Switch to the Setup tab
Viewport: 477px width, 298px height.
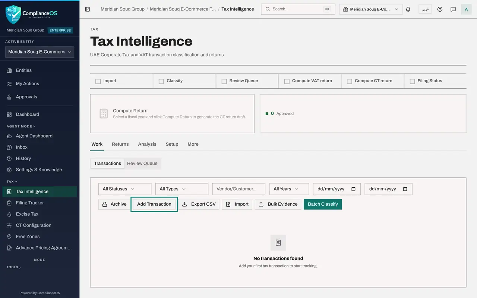coord(172,144)
